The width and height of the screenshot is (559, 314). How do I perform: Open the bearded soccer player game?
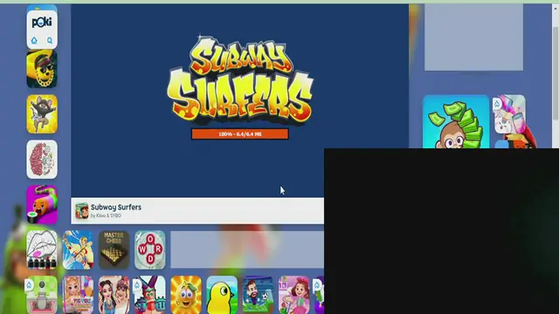(258, 295)
